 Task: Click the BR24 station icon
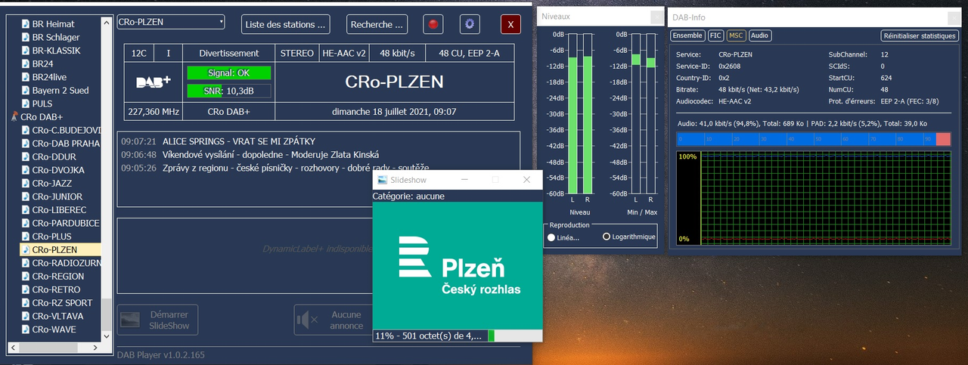click(x=26, y=64)
